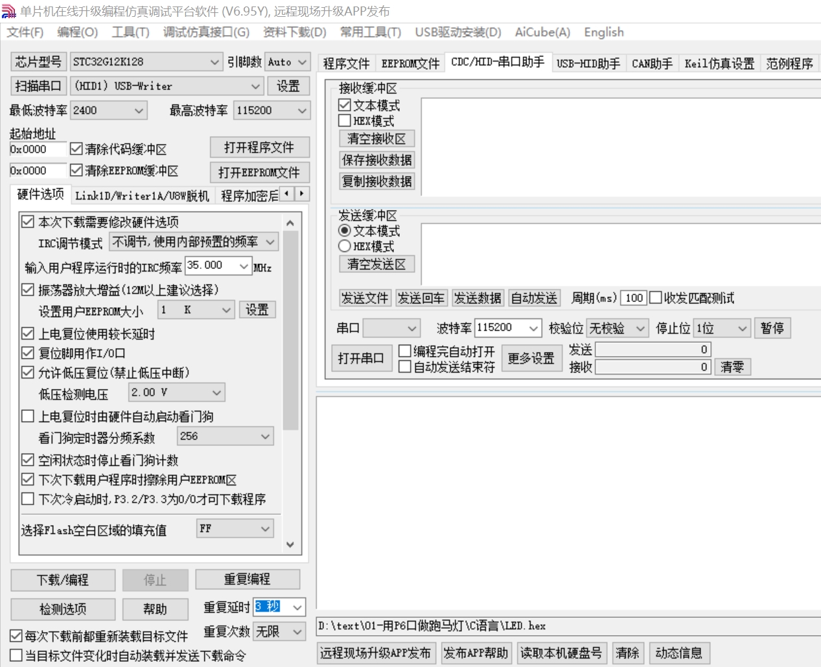Toggle 清除代码缓冲区 checkbox
The image size is (821, 667).
point(76,149)
